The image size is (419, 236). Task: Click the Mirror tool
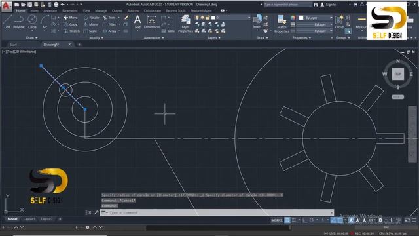(91, 24)
